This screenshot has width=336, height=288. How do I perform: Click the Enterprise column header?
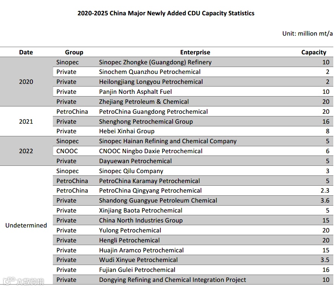[x=195, y=52]
